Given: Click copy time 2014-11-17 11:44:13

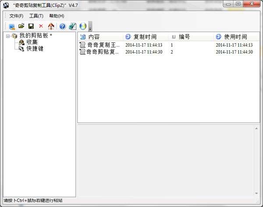Looking at the screenshot, I should pos(144,45).
